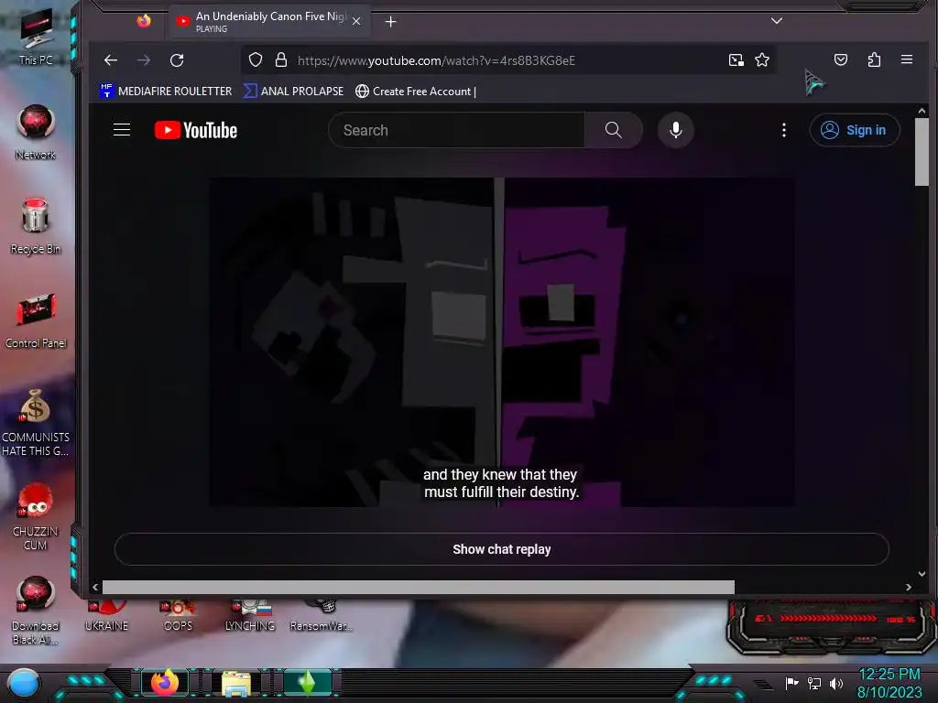Select the Download Black Al... desktop icon

tap(36, 611)
